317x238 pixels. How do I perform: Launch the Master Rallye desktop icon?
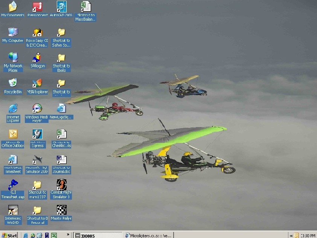61,213
